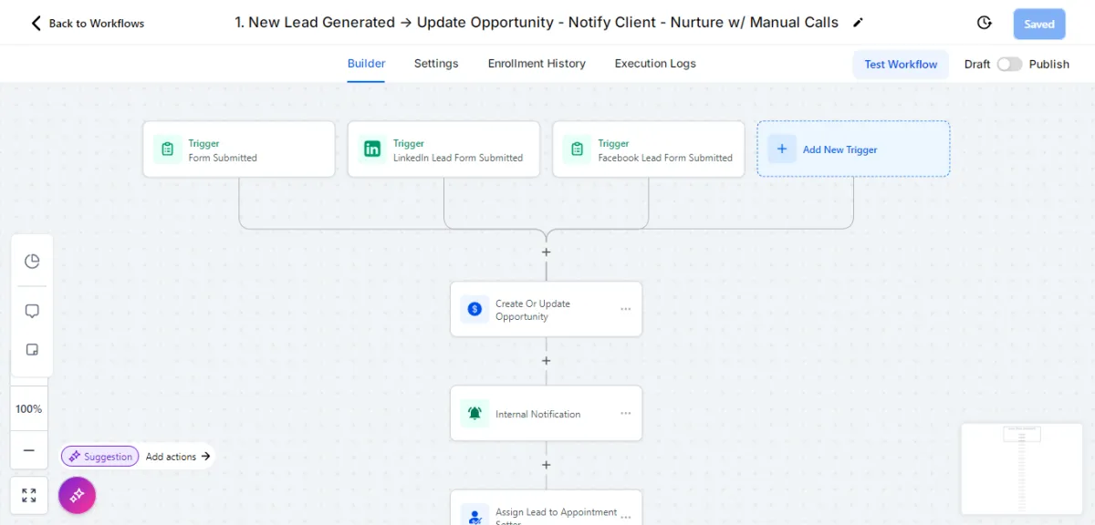
Task: Go Back to Workflows
Action: [x=88, y=23]
